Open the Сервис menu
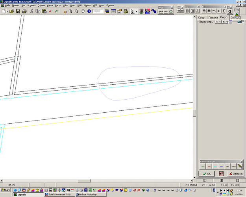The width and height of the screenshot is (246, 197). point(87,6)
